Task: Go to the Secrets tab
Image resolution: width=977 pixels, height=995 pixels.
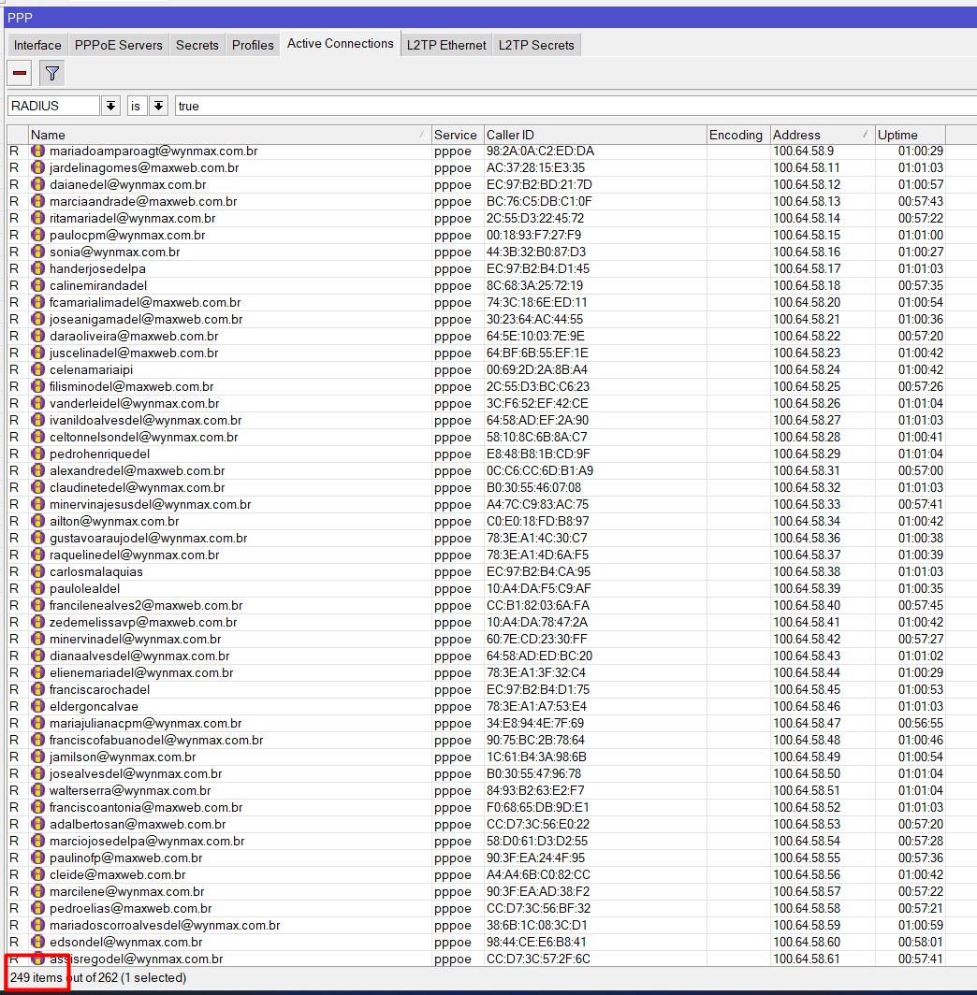Action: pyautogui.click(x=197, y=45)
